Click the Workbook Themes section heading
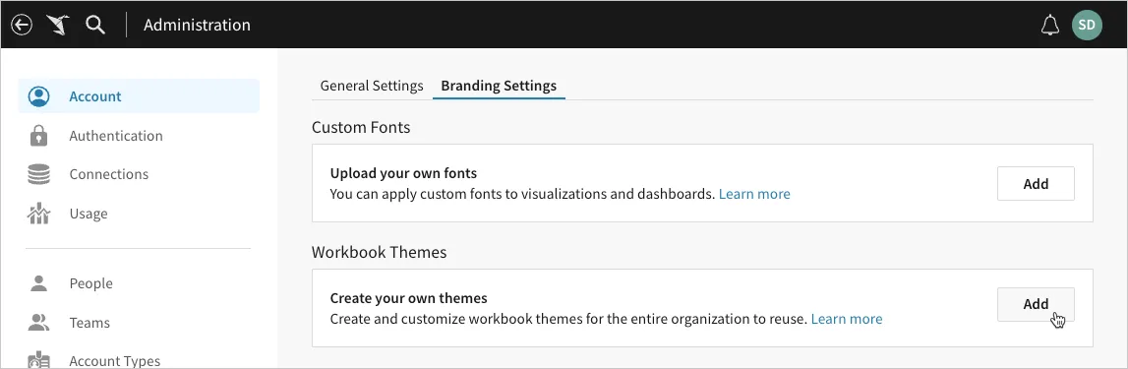This screenshot has height=369, width=1128. 380,253
